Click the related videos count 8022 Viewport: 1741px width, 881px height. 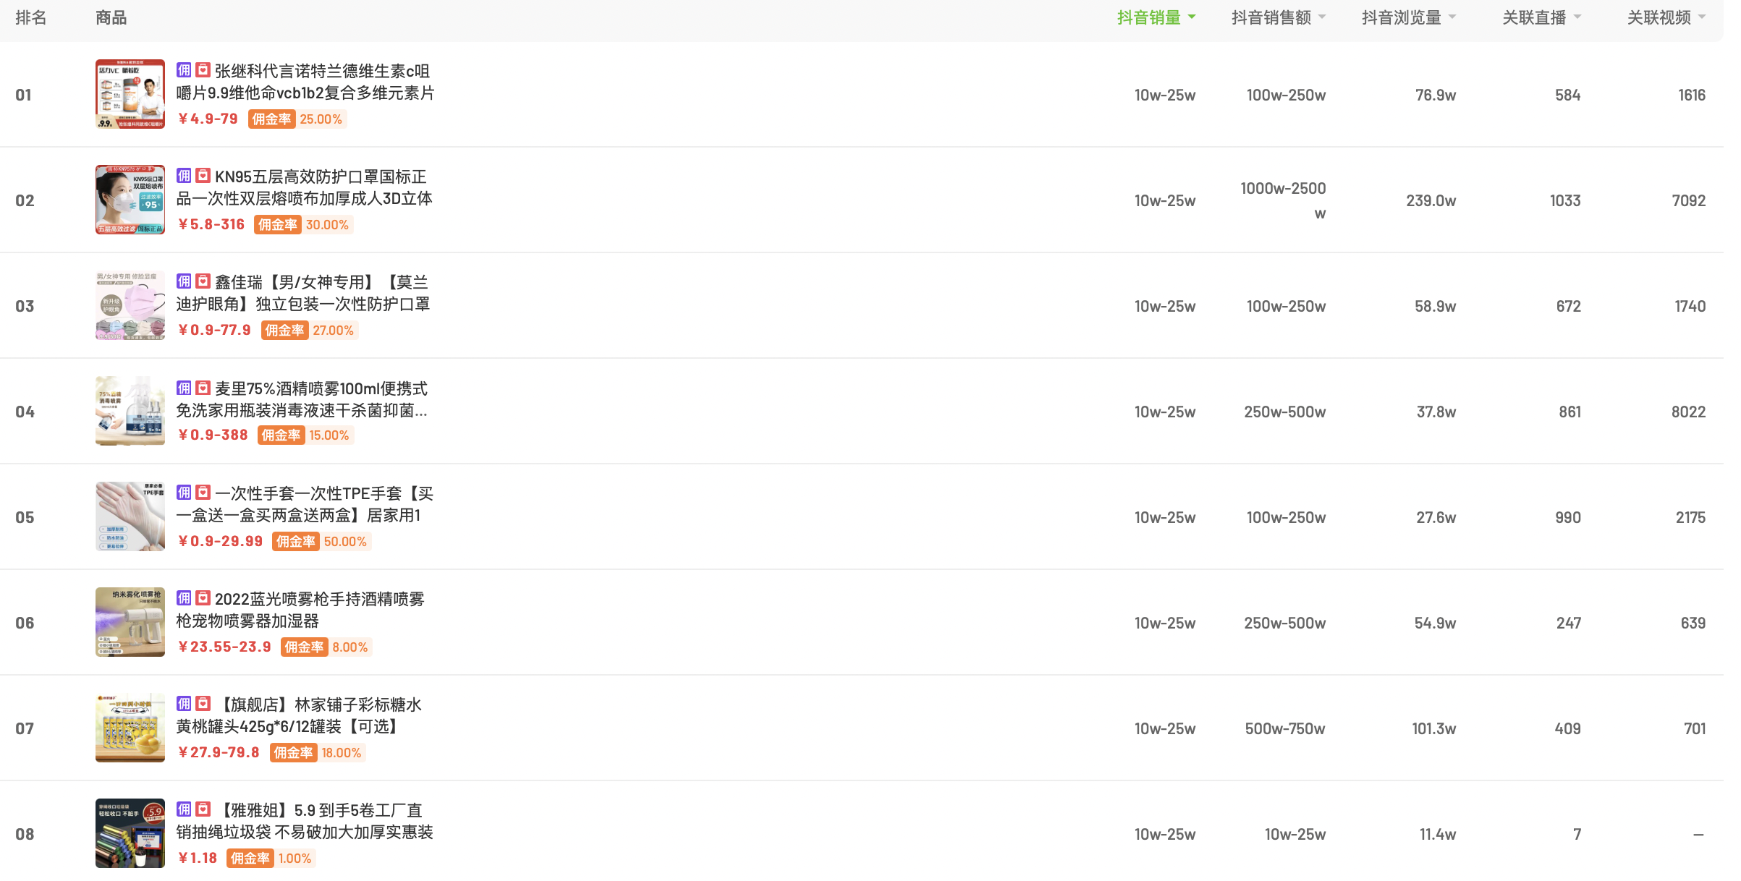[1688, 412]
